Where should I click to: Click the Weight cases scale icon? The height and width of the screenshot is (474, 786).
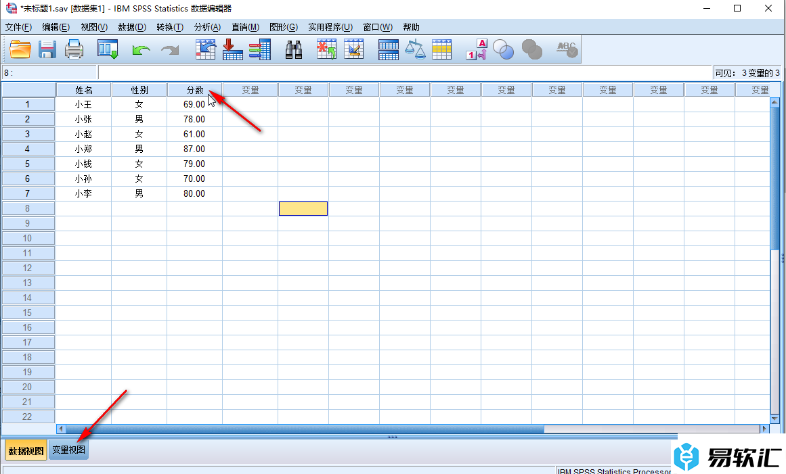(415, 49)
